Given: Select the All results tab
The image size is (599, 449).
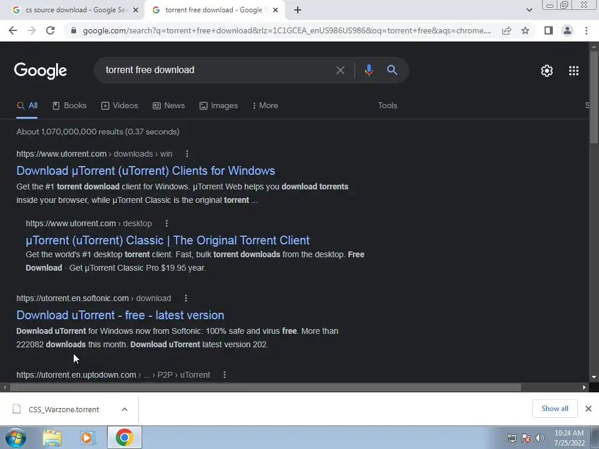Looking at the screenshot, I should [27, 106].
